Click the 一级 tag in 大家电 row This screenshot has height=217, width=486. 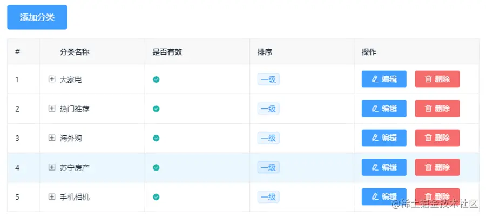268,79
